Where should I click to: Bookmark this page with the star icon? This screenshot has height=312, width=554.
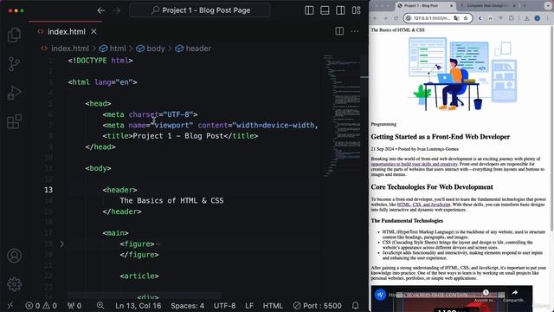pyautogui.click(x=466, y=18)
